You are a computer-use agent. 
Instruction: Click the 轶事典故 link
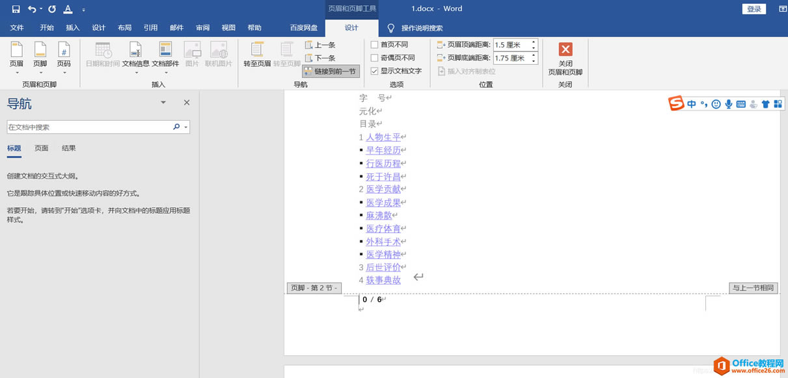coord(383,280)
